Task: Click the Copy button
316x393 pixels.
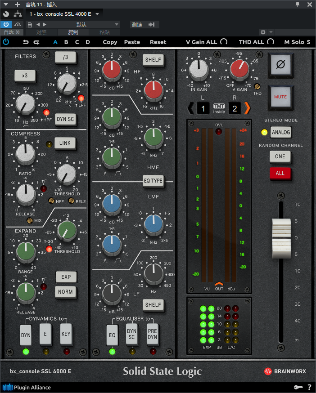Action: coord(110,42)
